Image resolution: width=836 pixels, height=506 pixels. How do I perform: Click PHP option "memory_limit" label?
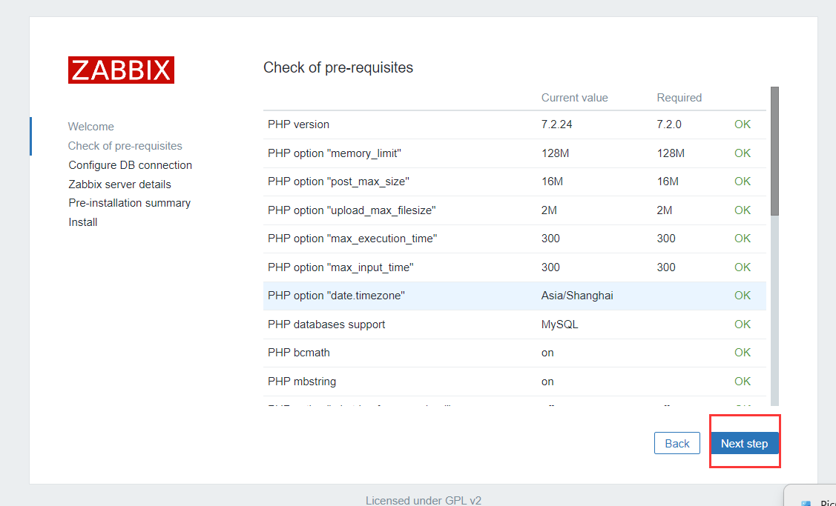tap(335, 153)
